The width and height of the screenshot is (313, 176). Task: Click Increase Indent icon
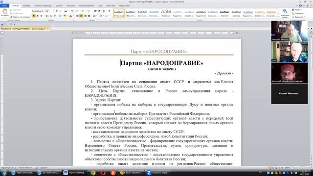99,11
